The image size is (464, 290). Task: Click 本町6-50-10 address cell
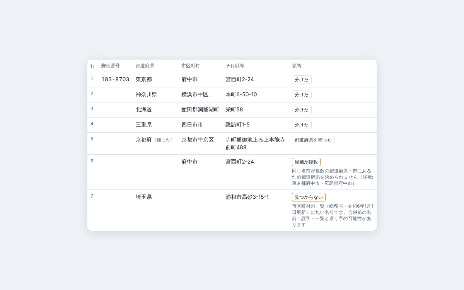pos(241,94)
